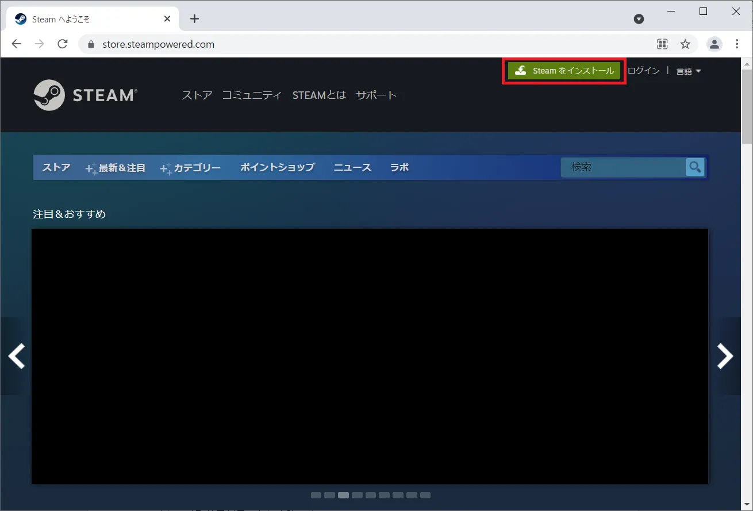Open the 言語 language dropdown
Image resolution: width=753 pixels, height=511 pixels.
[689, 71]
